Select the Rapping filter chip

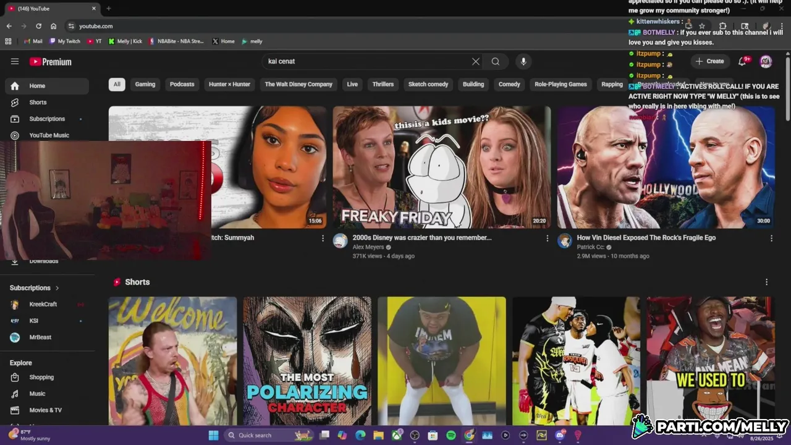coord(612,84)
